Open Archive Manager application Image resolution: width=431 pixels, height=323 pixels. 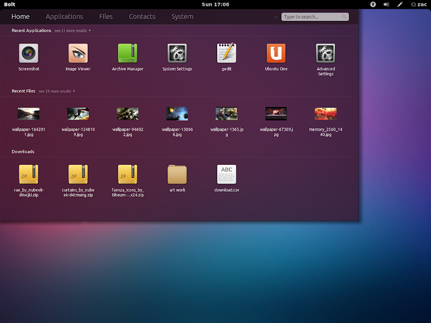click(128, 54)
